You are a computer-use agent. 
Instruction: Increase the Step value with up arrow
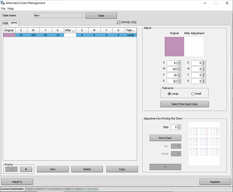tap(179, 126)
